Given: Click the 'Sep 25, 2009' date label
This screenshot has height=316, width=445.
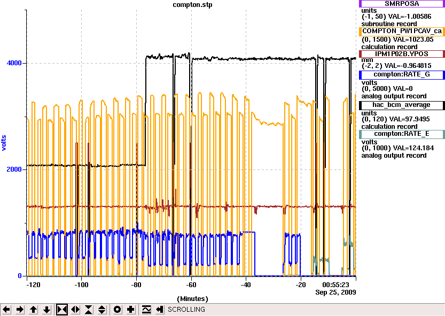Looking at the screenshot, I should (x=335, y=292).
